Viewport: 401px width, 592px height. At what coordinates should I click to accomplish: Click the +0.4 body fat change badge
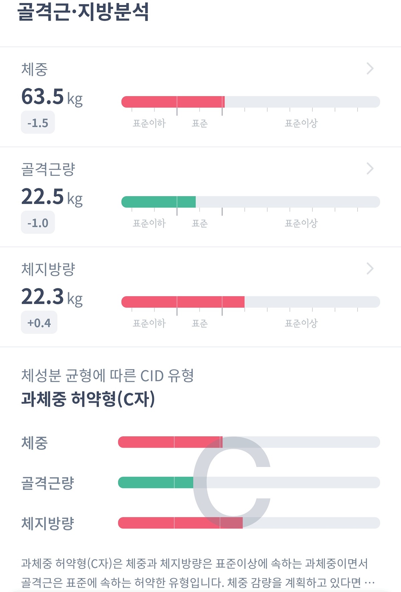pos(39,323)
